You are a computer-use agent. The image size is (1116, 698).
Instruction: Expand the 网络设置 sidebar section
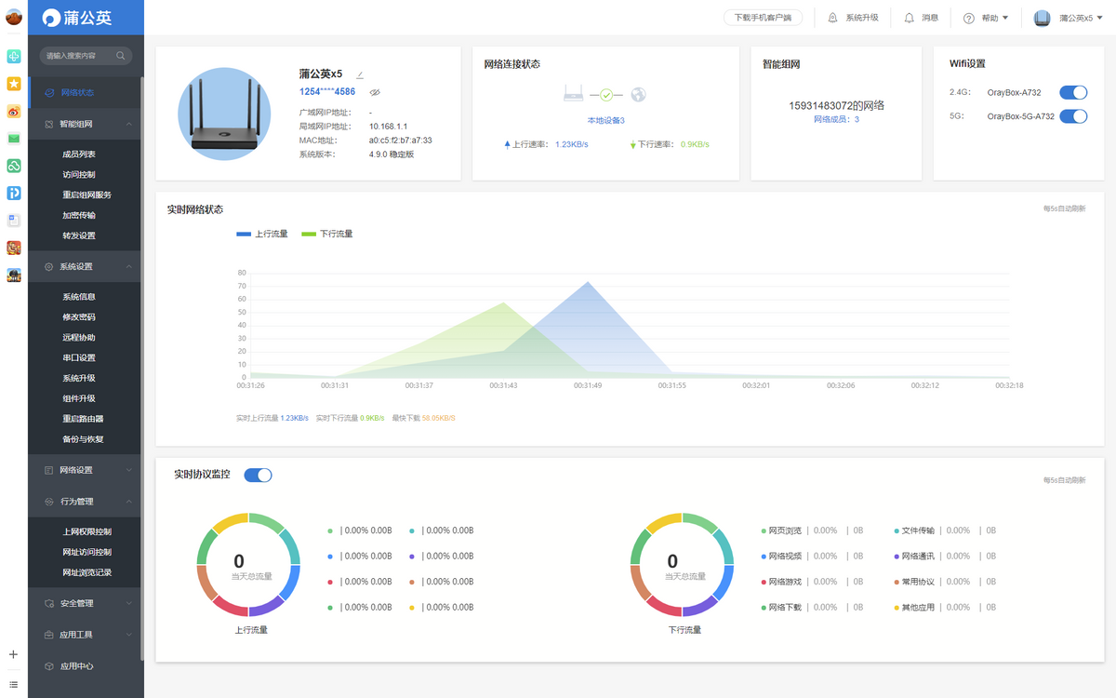click(85, 470)
